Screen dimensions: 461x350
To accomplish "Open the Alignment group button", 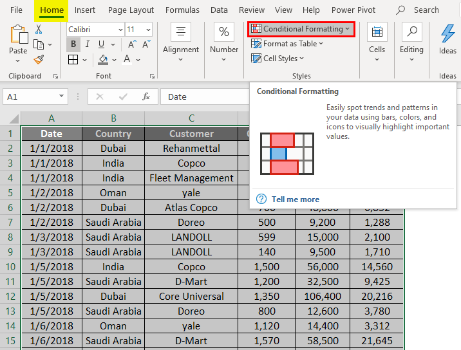I will pos(181,43).
